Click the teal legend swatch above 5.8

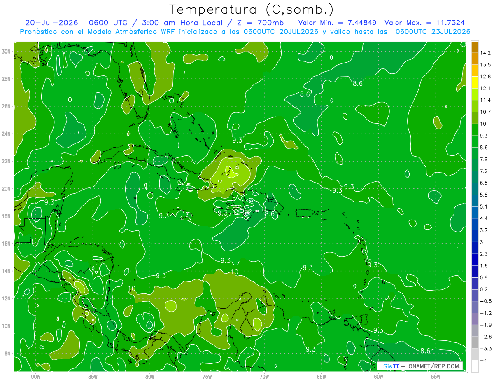(475, 188)
